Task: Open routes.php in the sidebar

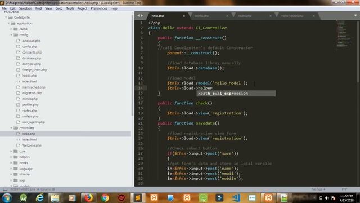Action: click(x=29, y=111)
